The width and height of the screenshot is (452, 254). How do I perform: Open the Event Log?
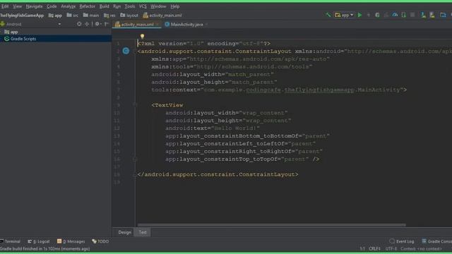click(x=402, y=241)
